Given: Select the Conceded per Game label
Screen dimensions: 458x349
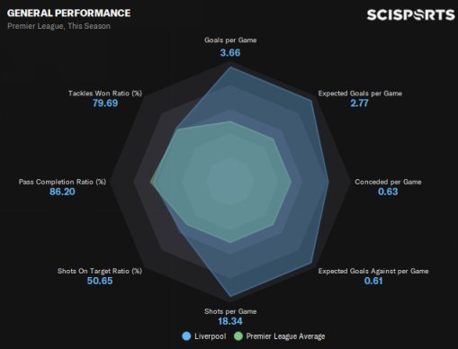Looking at the screenshot, I should point(388,182).
